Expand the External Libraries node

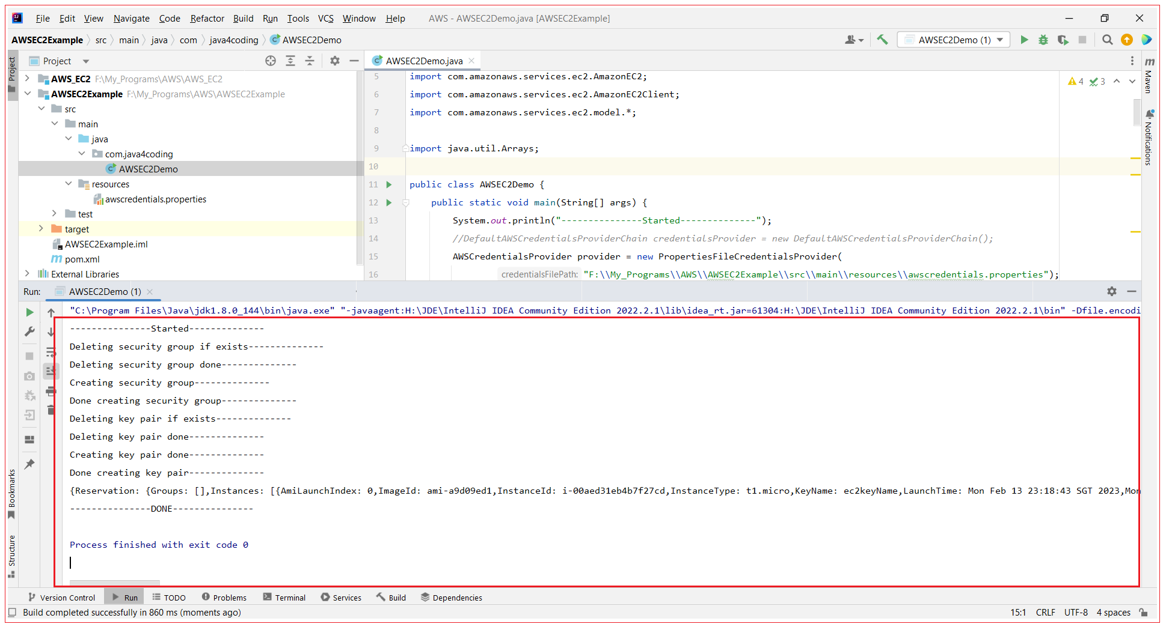click(x=27, y=274)
